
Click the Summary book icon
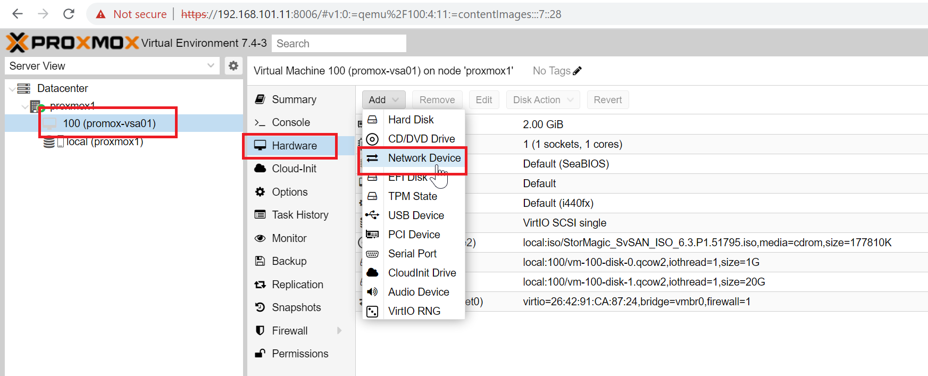click(x=260, y=99)
